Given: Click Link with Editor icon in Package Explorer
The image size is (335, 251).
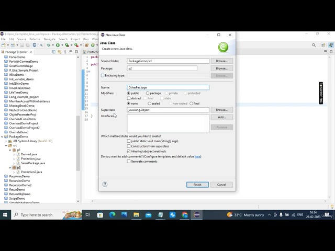Looking at the screenshot, I should (x=59, y=52).
